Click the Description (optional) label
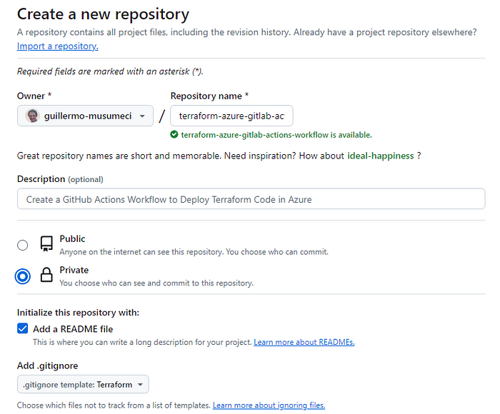The height and width of the screenshot is (414, 500). point(60,179)
